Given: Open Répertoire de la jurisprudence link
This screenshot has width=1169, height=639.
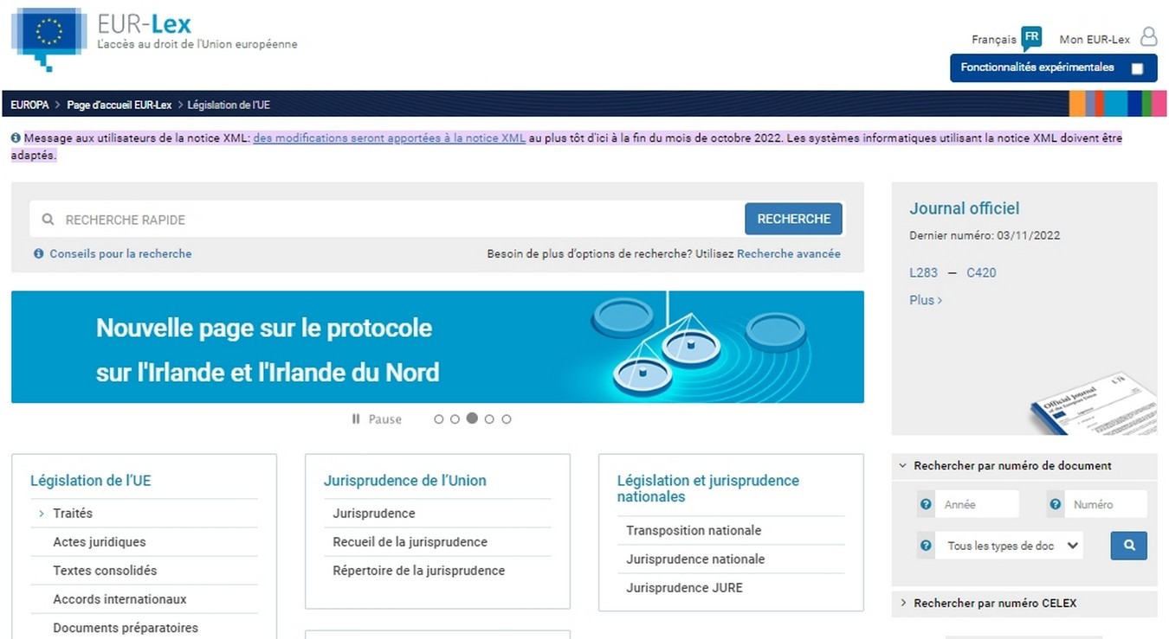Looking at the screenshot, I should 419,571.
